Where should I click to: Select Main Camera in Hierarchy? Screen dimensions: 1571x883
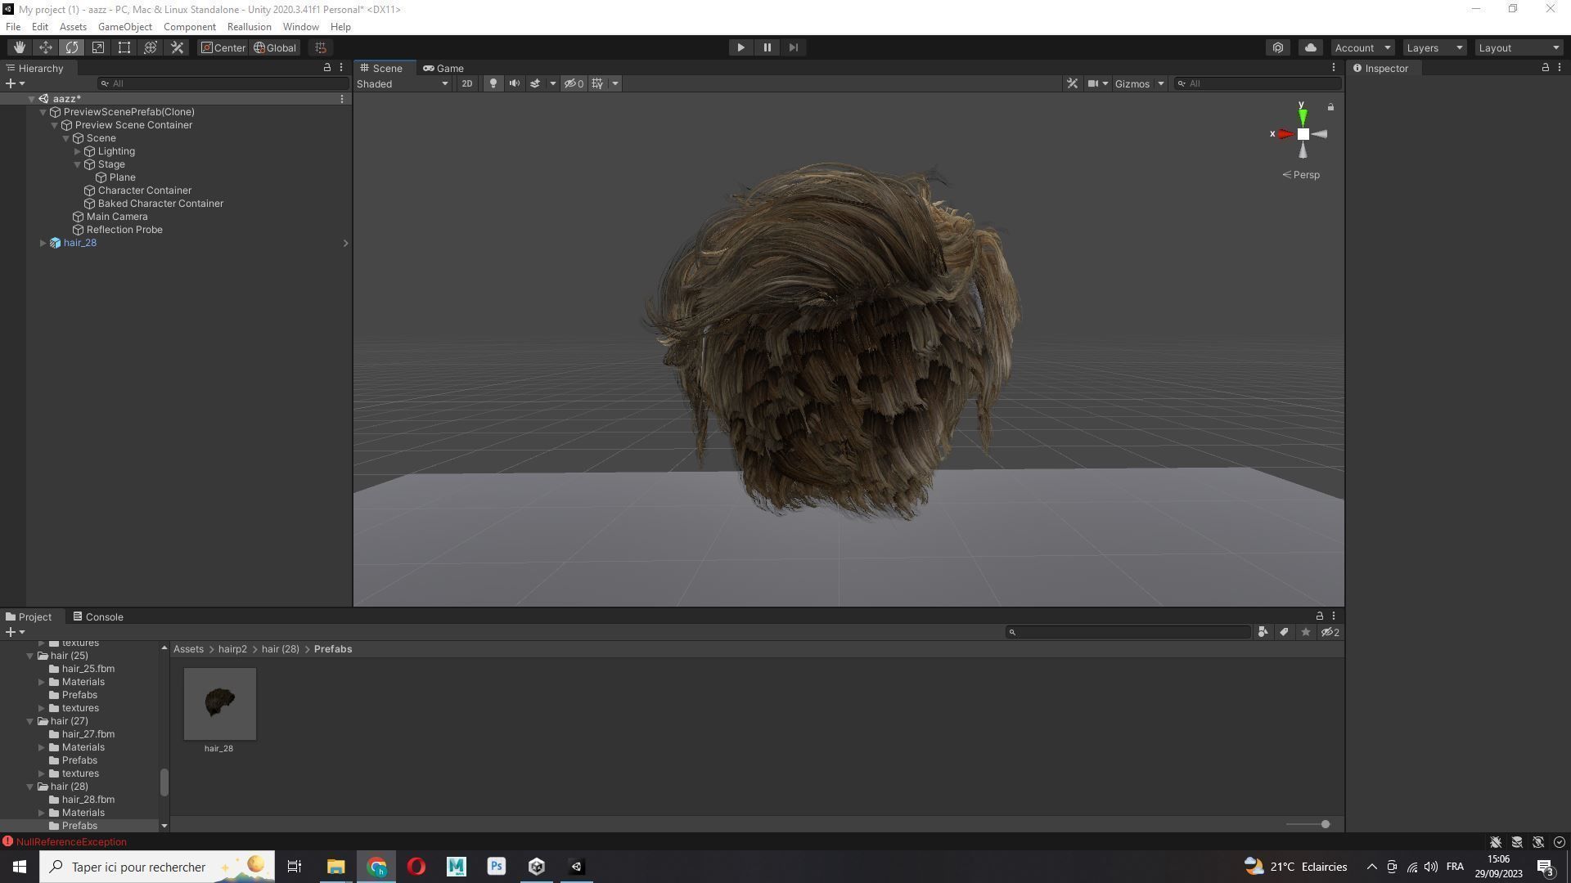coord(117,217)
